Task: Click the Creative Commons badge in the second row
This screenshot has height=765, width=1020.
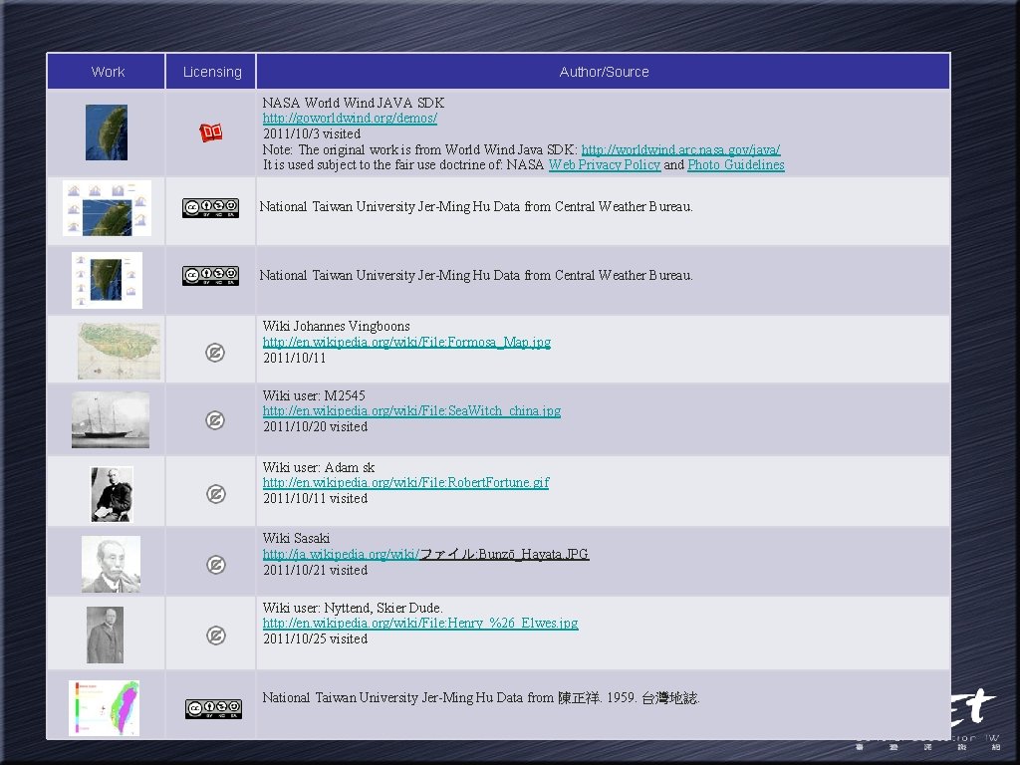Action: (x=210, y=208)
